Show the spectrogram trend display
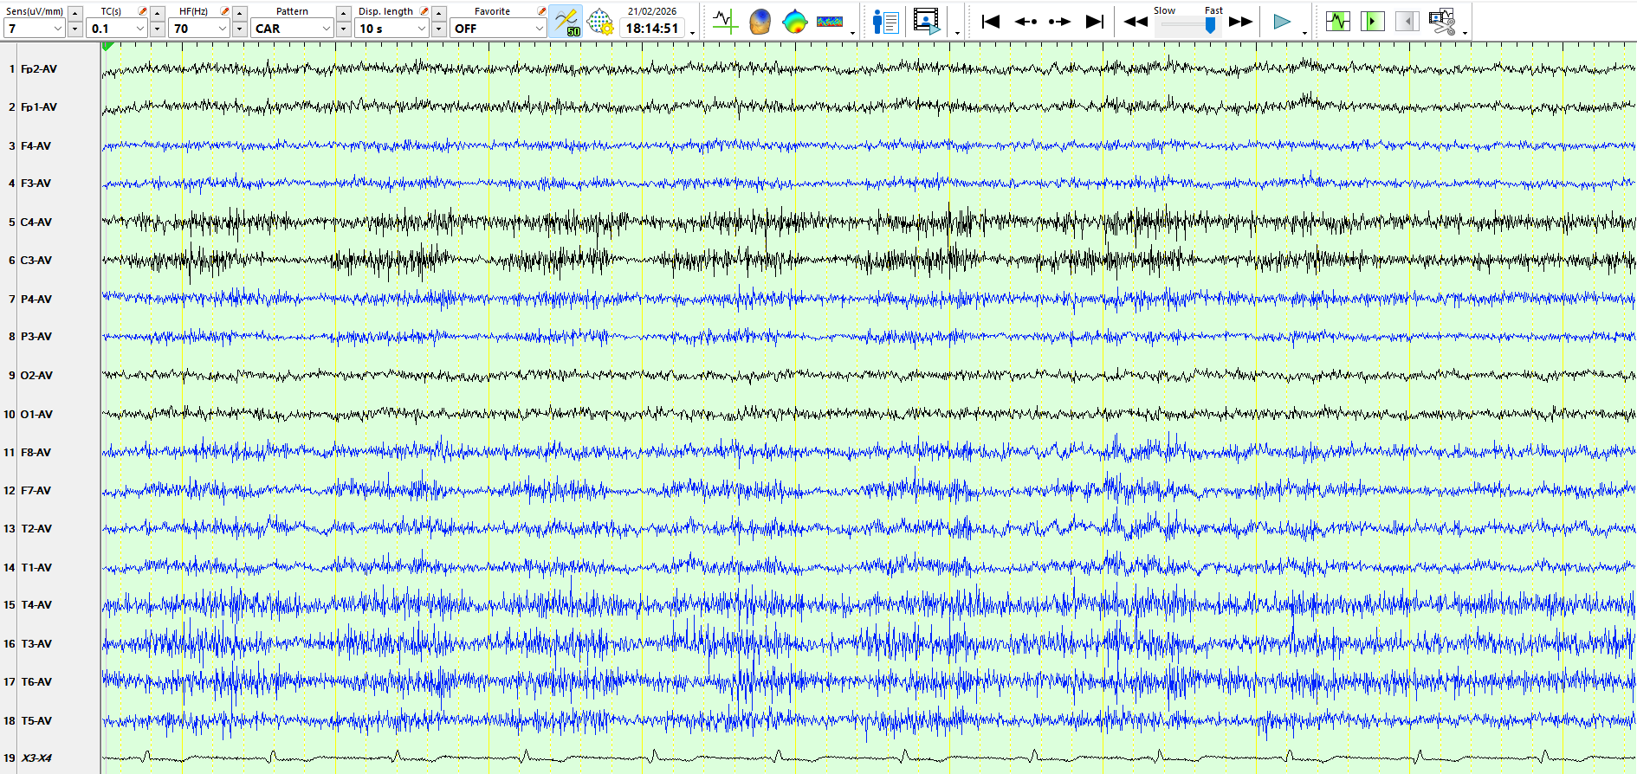1637x774 pixels. tap(829, 22)
